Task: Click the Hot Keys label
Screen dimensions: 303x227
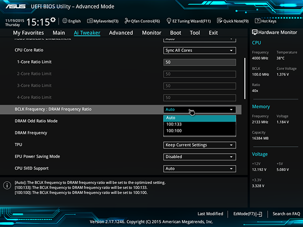Action: (x=269, y=21)
